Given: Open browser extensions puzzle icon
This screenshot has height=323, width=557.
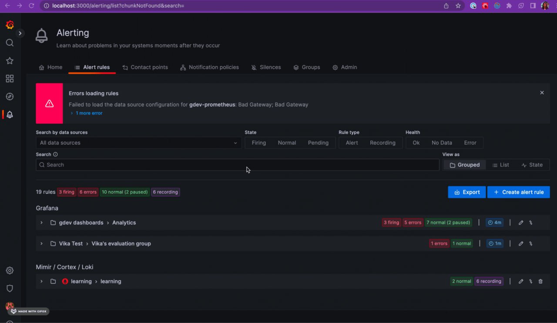Looking at the screenshot, I should [x=509, y=6].
